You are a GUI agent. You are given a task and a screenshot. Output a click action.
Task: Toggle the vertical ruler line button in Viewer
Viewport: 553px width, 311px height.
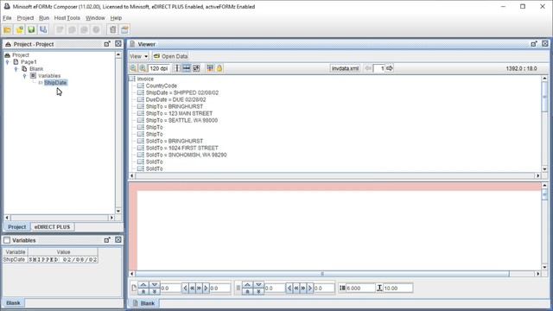click(177, 68)
